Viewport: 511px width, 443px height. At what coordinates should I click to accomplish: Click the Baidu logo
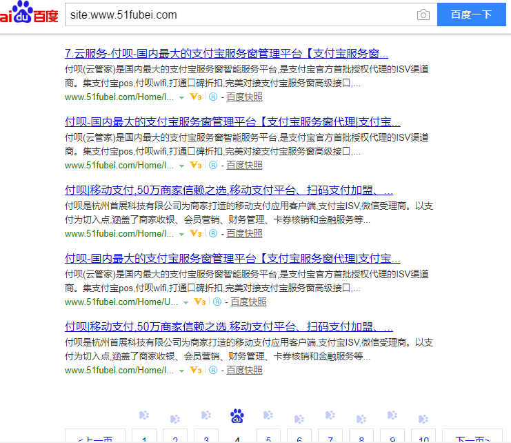pyautogui.click(x=29, y=12)
